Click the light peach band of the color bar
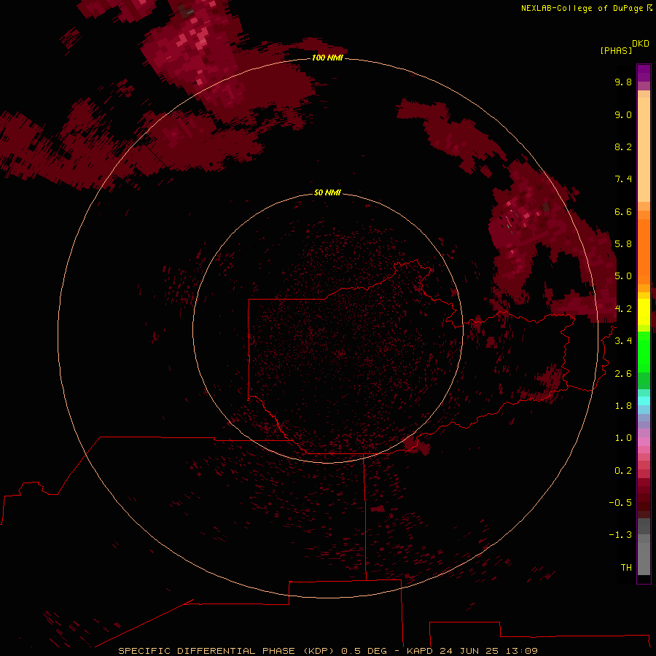This screenshot has width=656, height=656. point(644,149)
